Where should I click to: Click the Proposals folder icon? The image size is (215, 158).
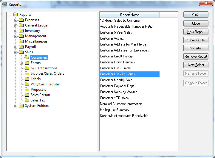27,90
